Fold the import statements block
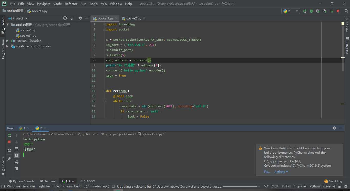This screenshot has width=350, height=191. pyautogui.click(x=104, y=24)
